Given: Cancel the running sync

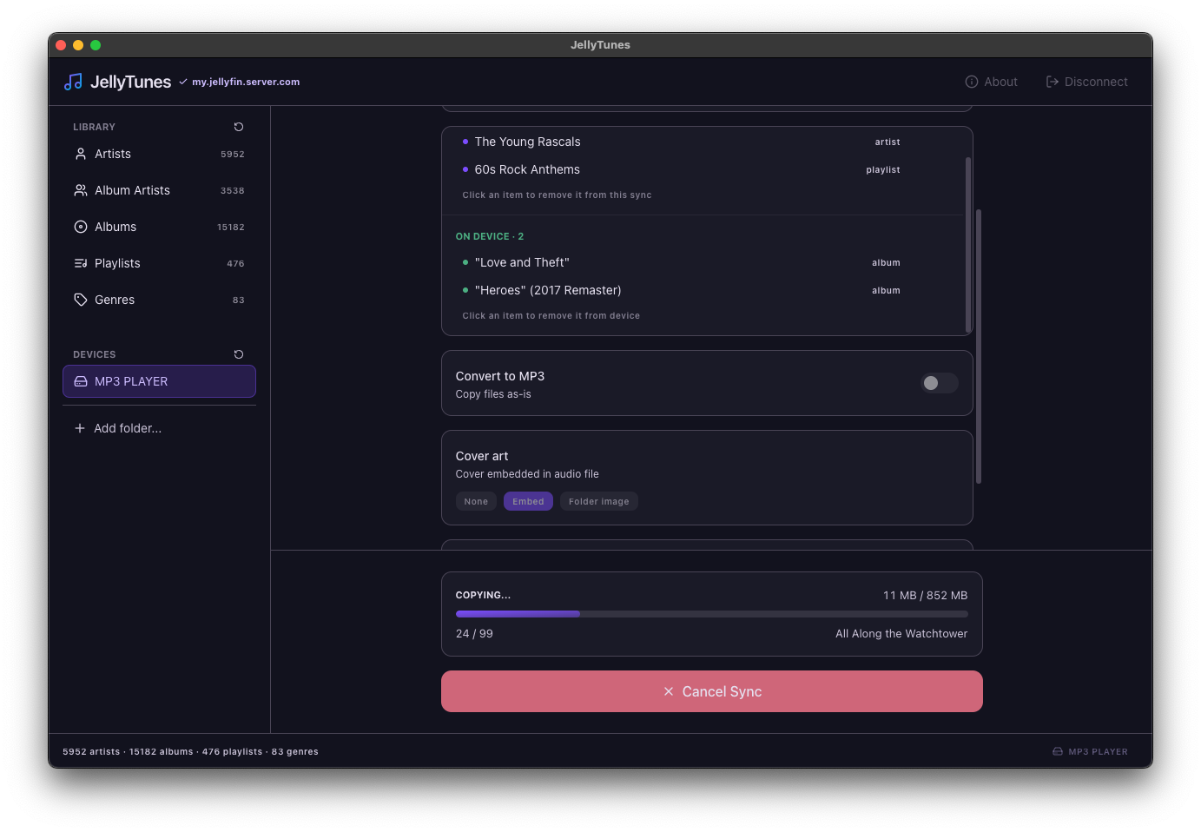Looking at the screenshot, I should (x=712, y=691).
